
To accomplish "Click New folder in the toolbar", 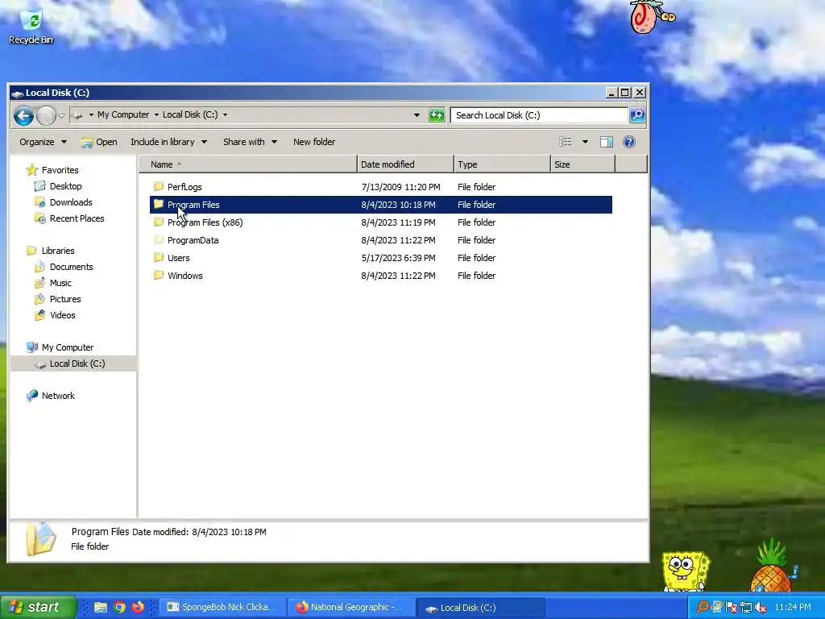I will pos(314,142).
